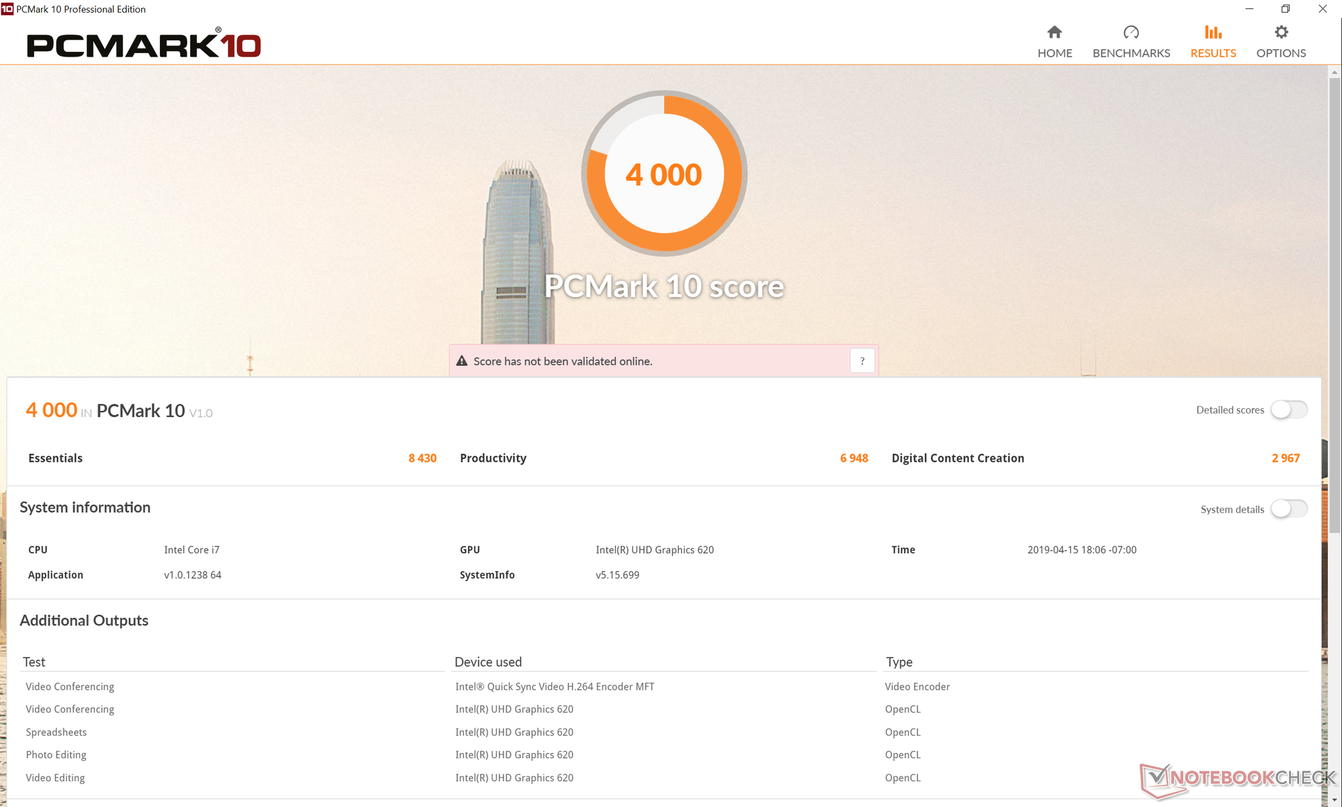Click the PCMark 10 title bar app icon
Screen dimensions: 1342x807
pos(7,9)
